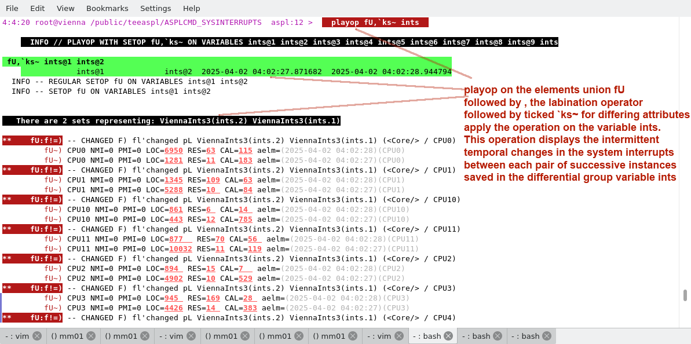Image resolution: width=691 pixels, height=344 pixels.
Task: Close the active bash tab
Action: point(449,336)
